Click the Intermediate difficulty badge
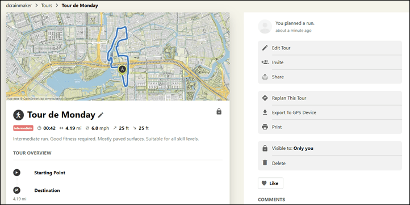This screenshot has height=205, width=410. click(x=23, y=128)
